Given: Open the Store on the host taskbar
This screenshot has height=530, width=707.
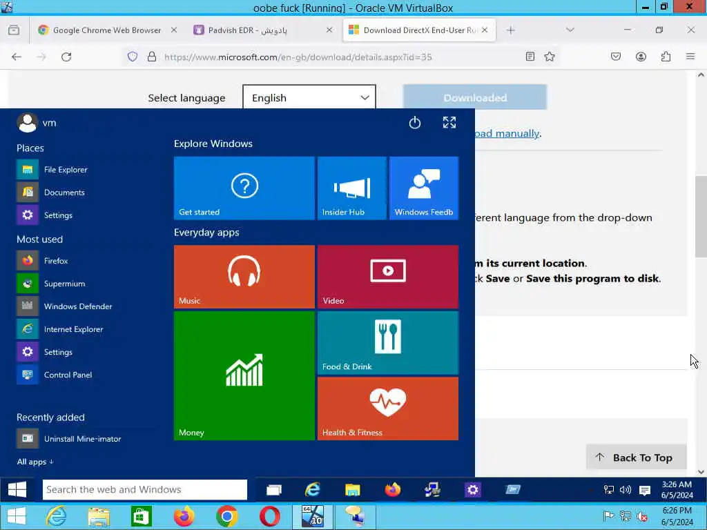Looking at the screenshot, I should (x=141, y=516).
